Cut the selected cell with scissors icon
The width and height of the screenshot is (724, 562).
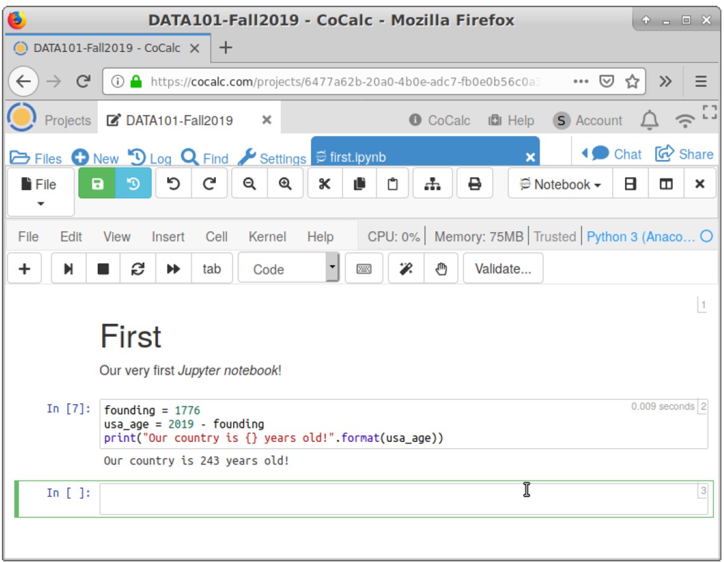tap(325, 184)
